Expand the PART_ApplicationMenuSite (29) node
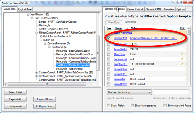194x113 pixels. (36, 76)
